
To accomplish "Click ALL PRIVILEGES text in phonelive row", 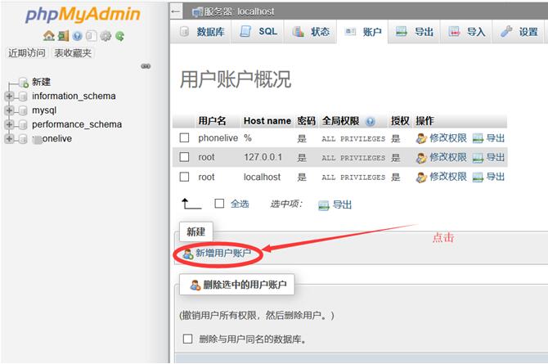I will (353, 139).
